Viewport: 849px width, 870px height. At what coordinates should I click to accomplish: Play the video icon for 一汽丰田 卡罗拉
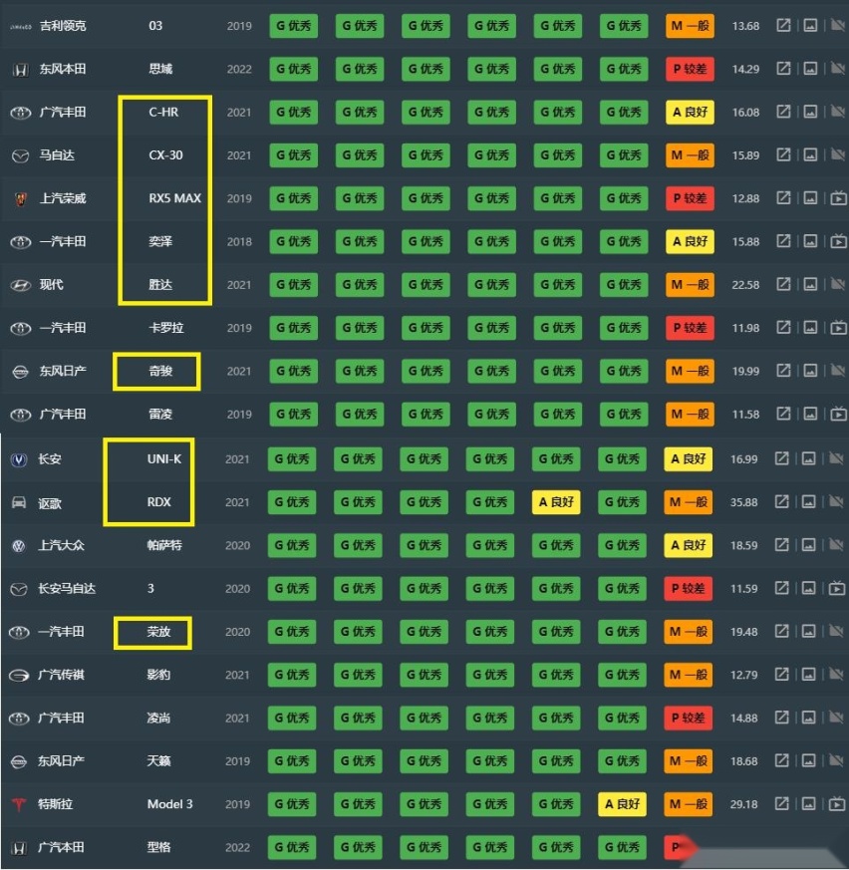838,327
